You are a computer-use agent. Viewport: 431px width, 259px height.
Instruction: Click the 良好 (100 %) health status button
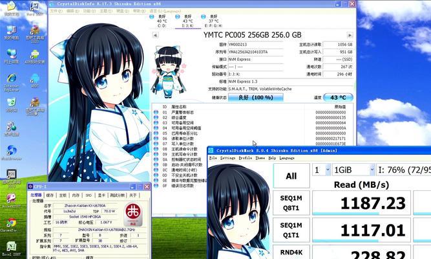[x=255, y=98]
